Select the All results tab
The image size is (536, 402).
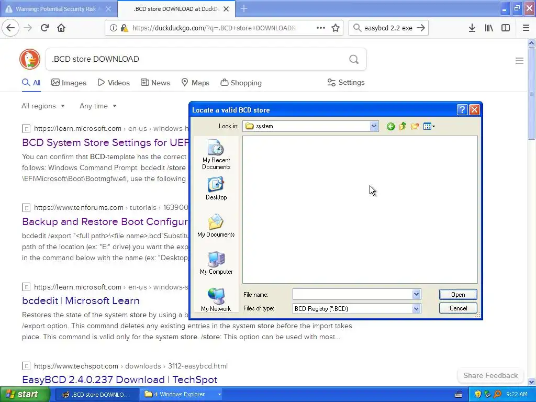(x=31, y=83)
